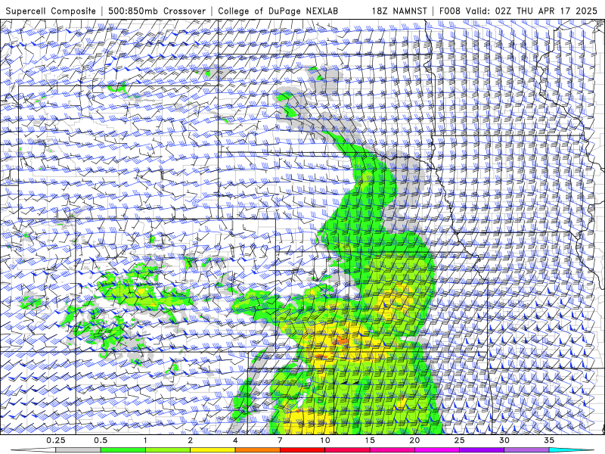
Task: Click the gray 0.25–0.5 color bar segment
Action: click(x=78, y=450)
